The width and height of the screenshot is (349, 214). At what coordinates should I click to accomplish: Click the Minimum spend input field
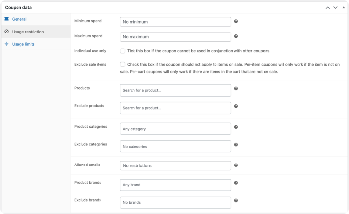pyautogui.click(x=175, y=22)
